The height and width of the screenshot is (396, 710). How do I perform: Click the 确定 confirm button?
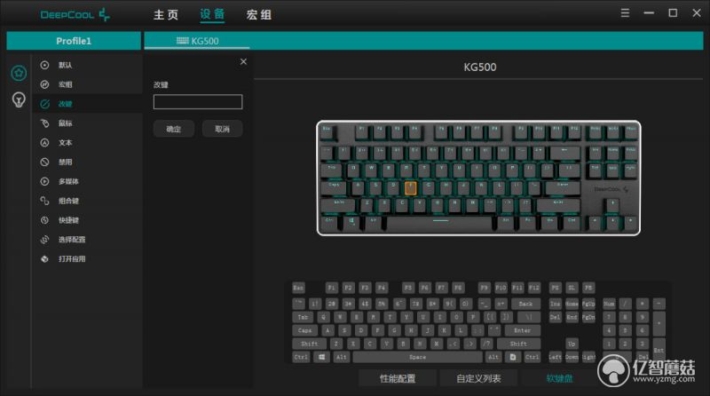(x=174, y=129)
